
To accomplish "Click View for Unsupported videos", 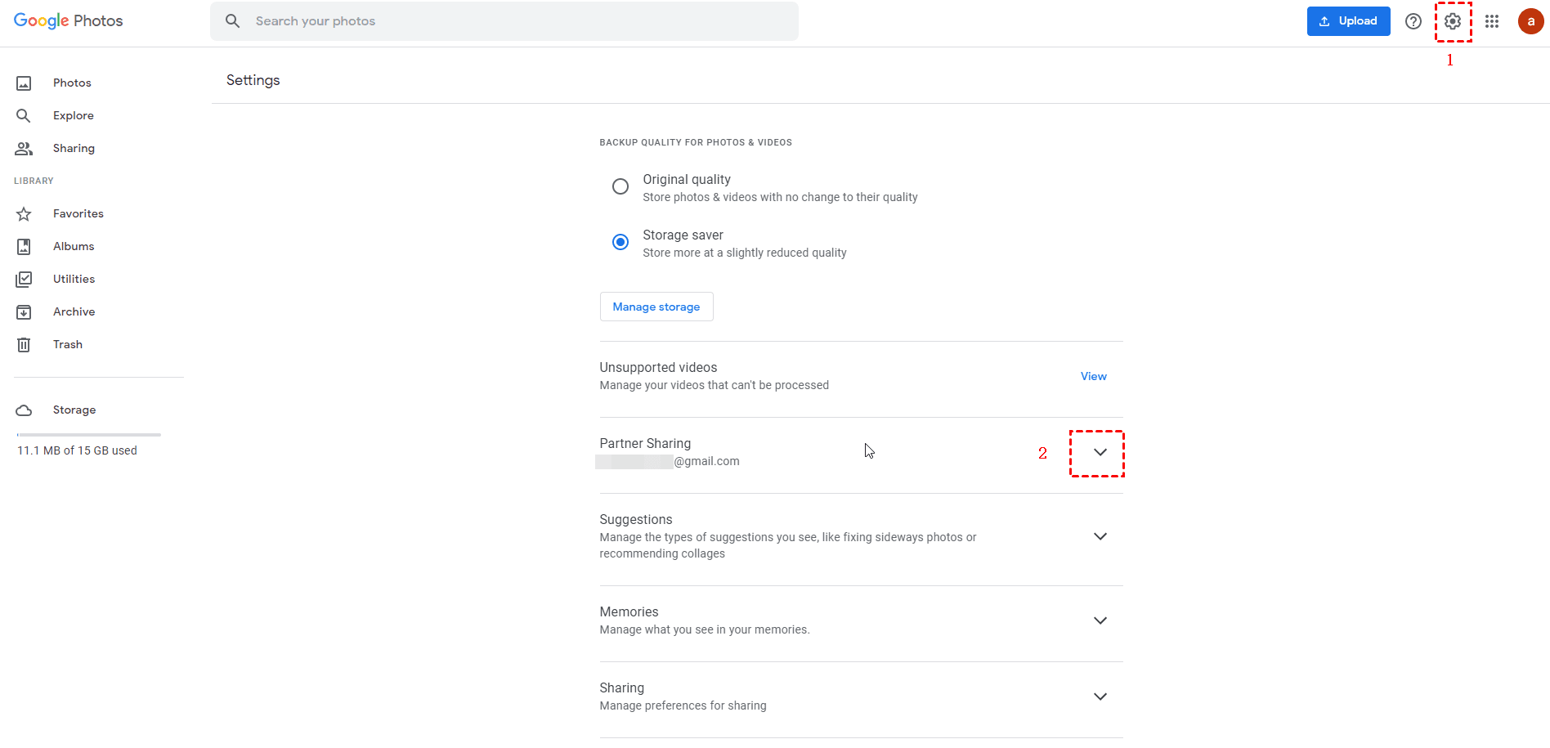I will (1093, 377).
